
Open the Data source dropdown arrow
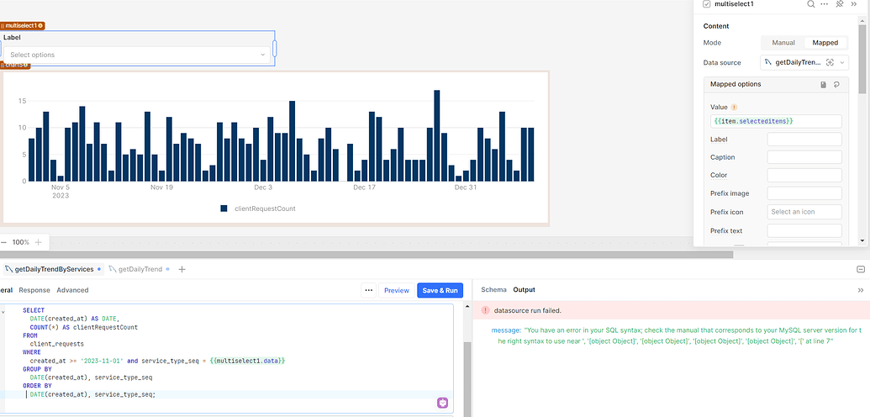tap(842, 63)
